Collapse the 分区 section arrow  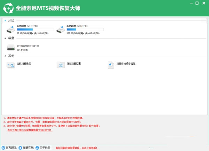[5, 21]
